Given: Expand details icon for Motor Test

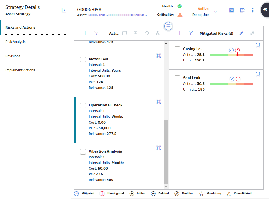Looking at the screenshot, I should pos(159,56).
